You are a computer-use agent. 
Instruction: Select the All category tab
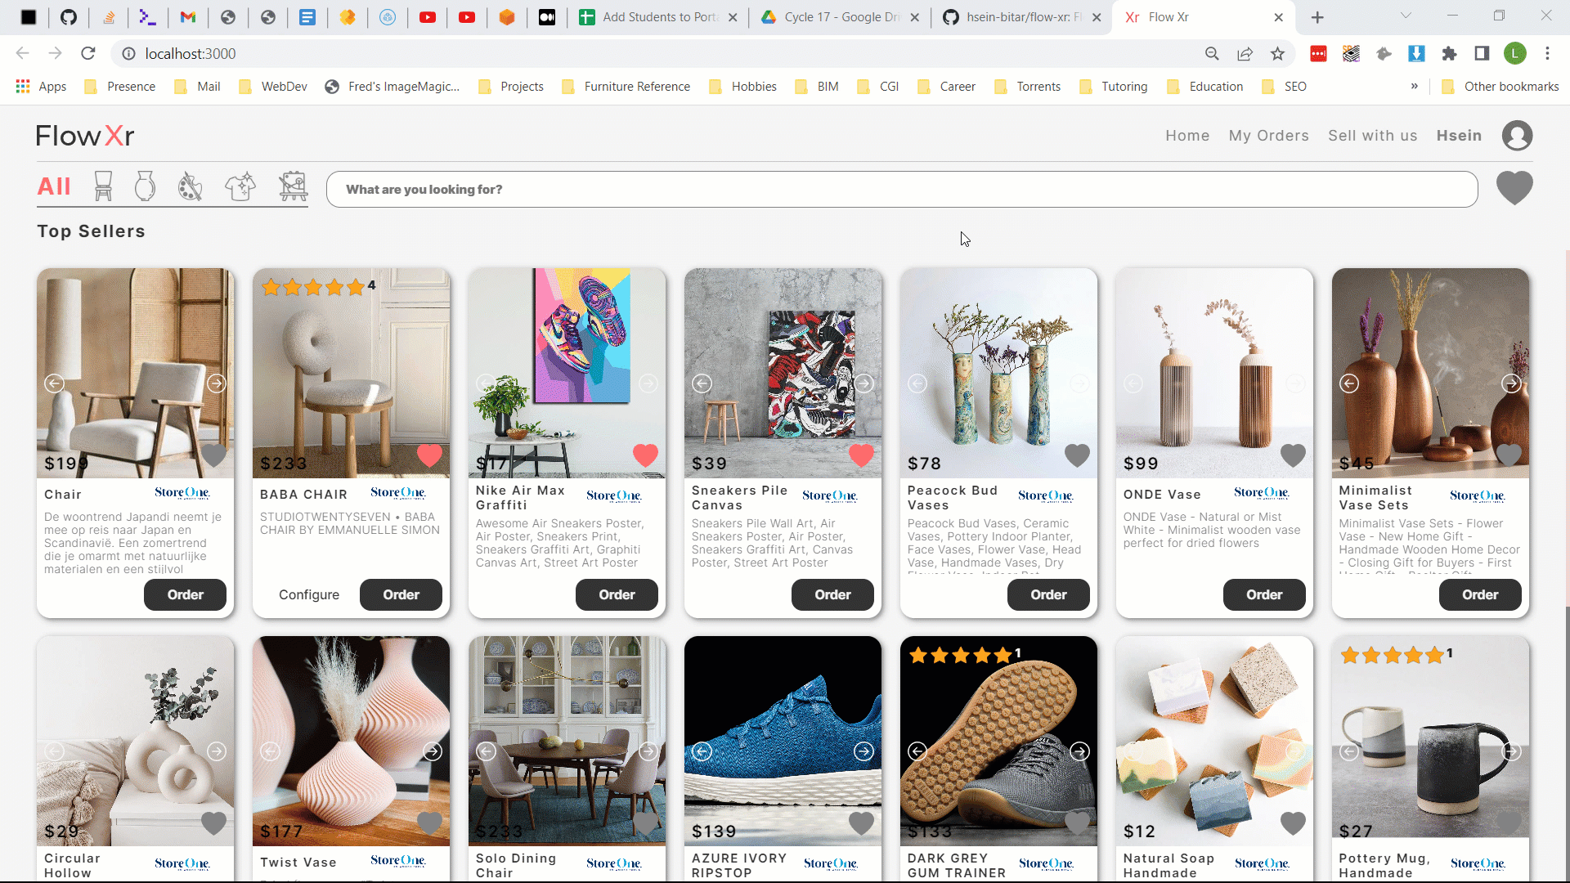[x=54, y=186]
